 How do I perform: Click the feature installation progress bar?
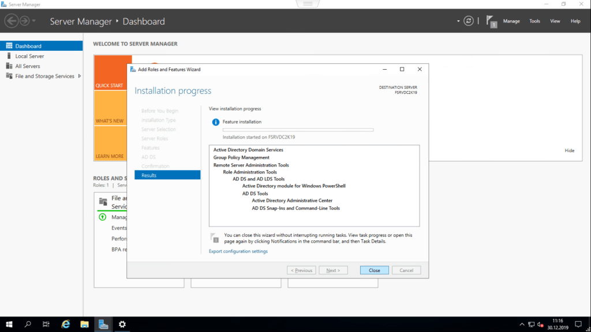coord(298,130)
